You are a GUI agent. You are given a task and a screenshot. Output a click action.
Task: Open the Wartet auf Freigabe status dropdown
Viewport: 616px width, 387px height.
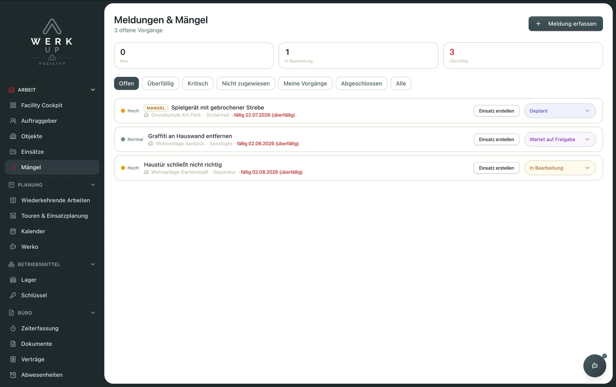[560, 140]
